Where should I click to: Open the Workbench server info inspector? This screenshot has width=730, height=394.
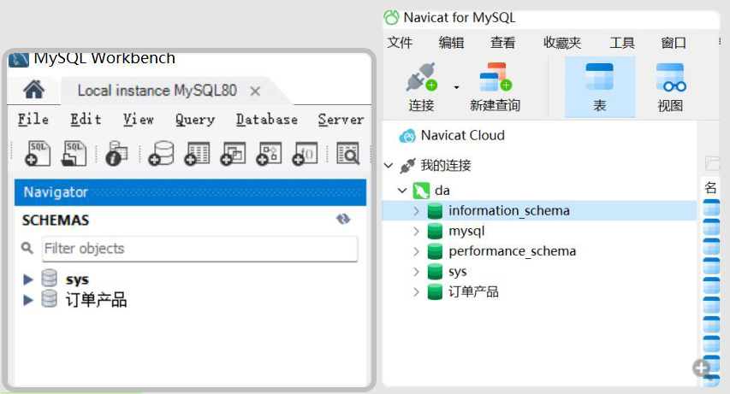click(116, 153)
